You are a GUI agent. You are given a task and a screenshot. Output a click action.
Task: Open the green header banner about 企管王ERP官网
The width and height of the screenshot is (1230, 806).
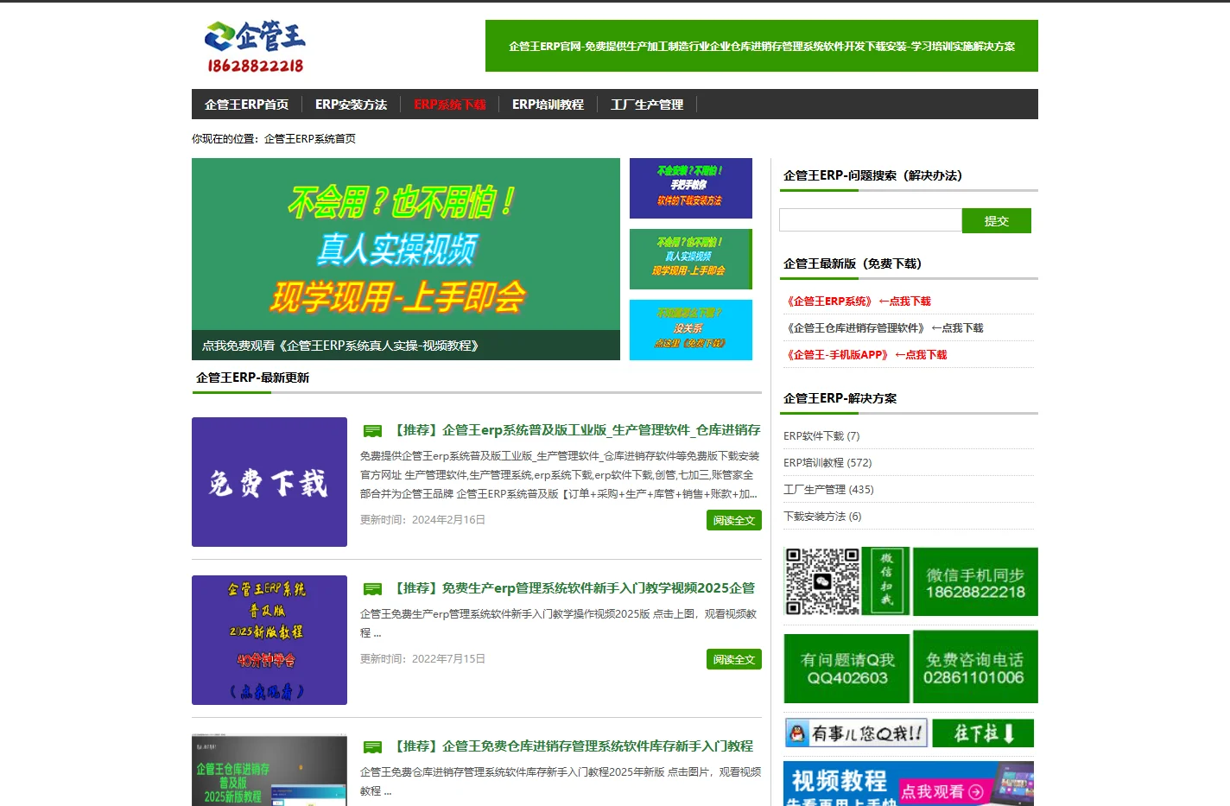point(761,46)
